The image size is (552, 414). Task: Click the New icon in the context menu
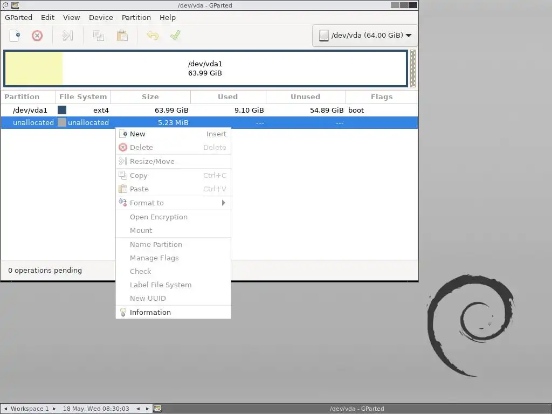click(x=123, y=134)
